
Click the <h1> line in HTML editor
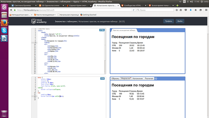coord(55,41)
